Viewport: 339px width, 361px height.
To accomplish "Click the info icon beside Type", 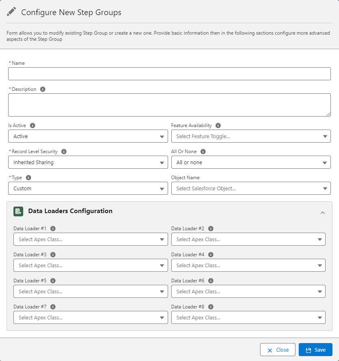I will pos(28,178).
